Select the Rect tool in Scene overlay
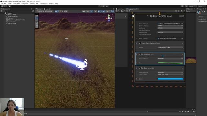The width and height of the screenshot is (207, 116). (37, 25)
